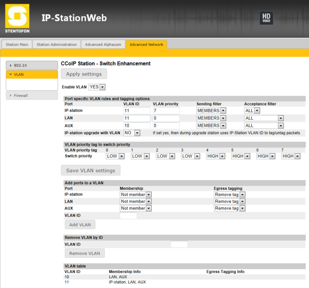Open AUX Sending filter dropdown
The image size is (309, 288).
pyautogui.click(x=211, y=125)
